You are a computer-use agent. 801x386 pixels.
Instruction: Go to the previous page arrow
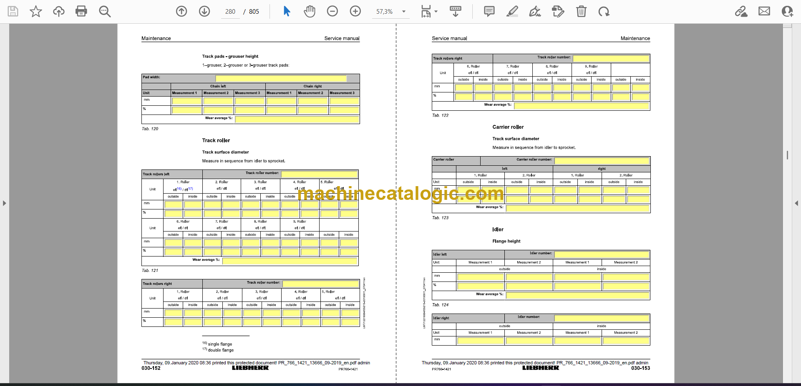click(x=181, y=11)
